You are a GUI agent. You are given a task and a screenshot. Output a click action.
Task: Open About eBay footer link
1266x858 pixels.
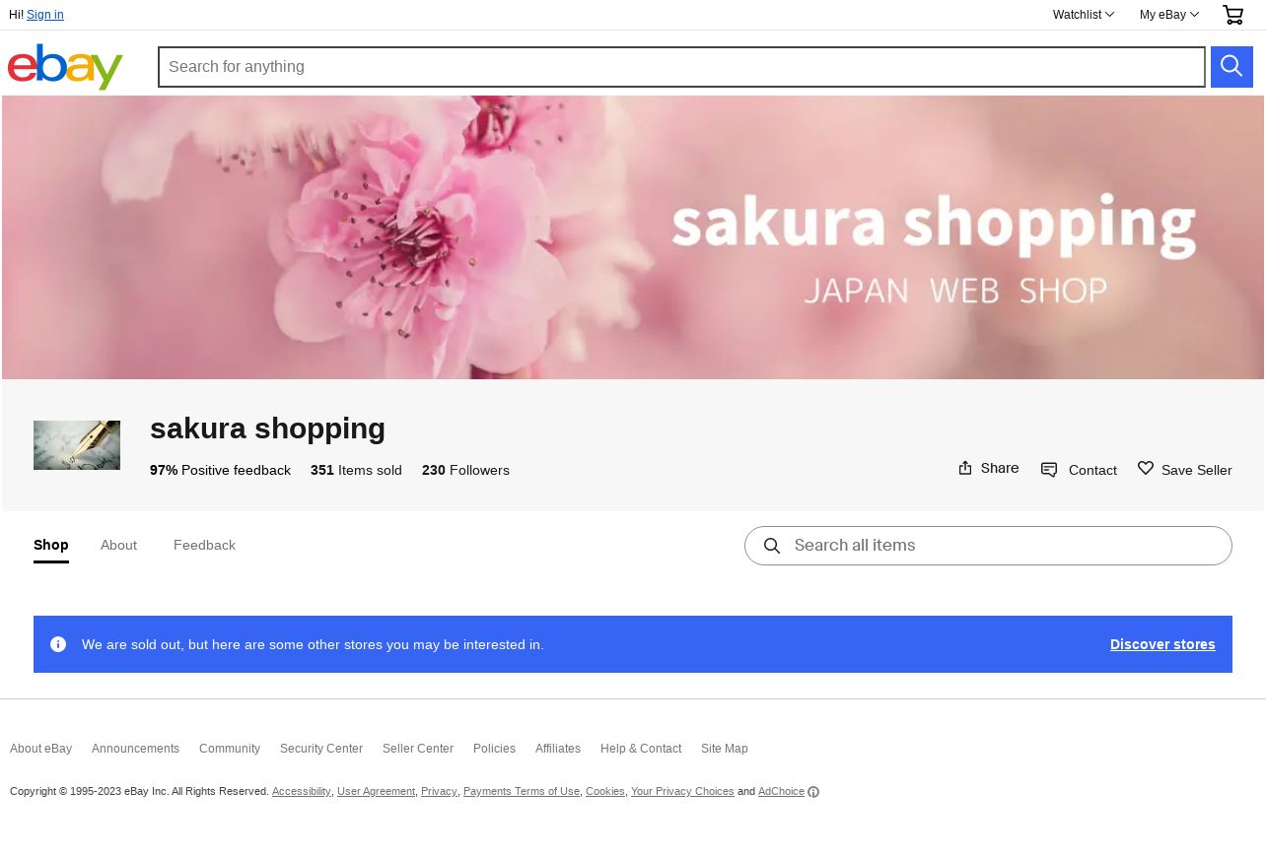(40, 749)
